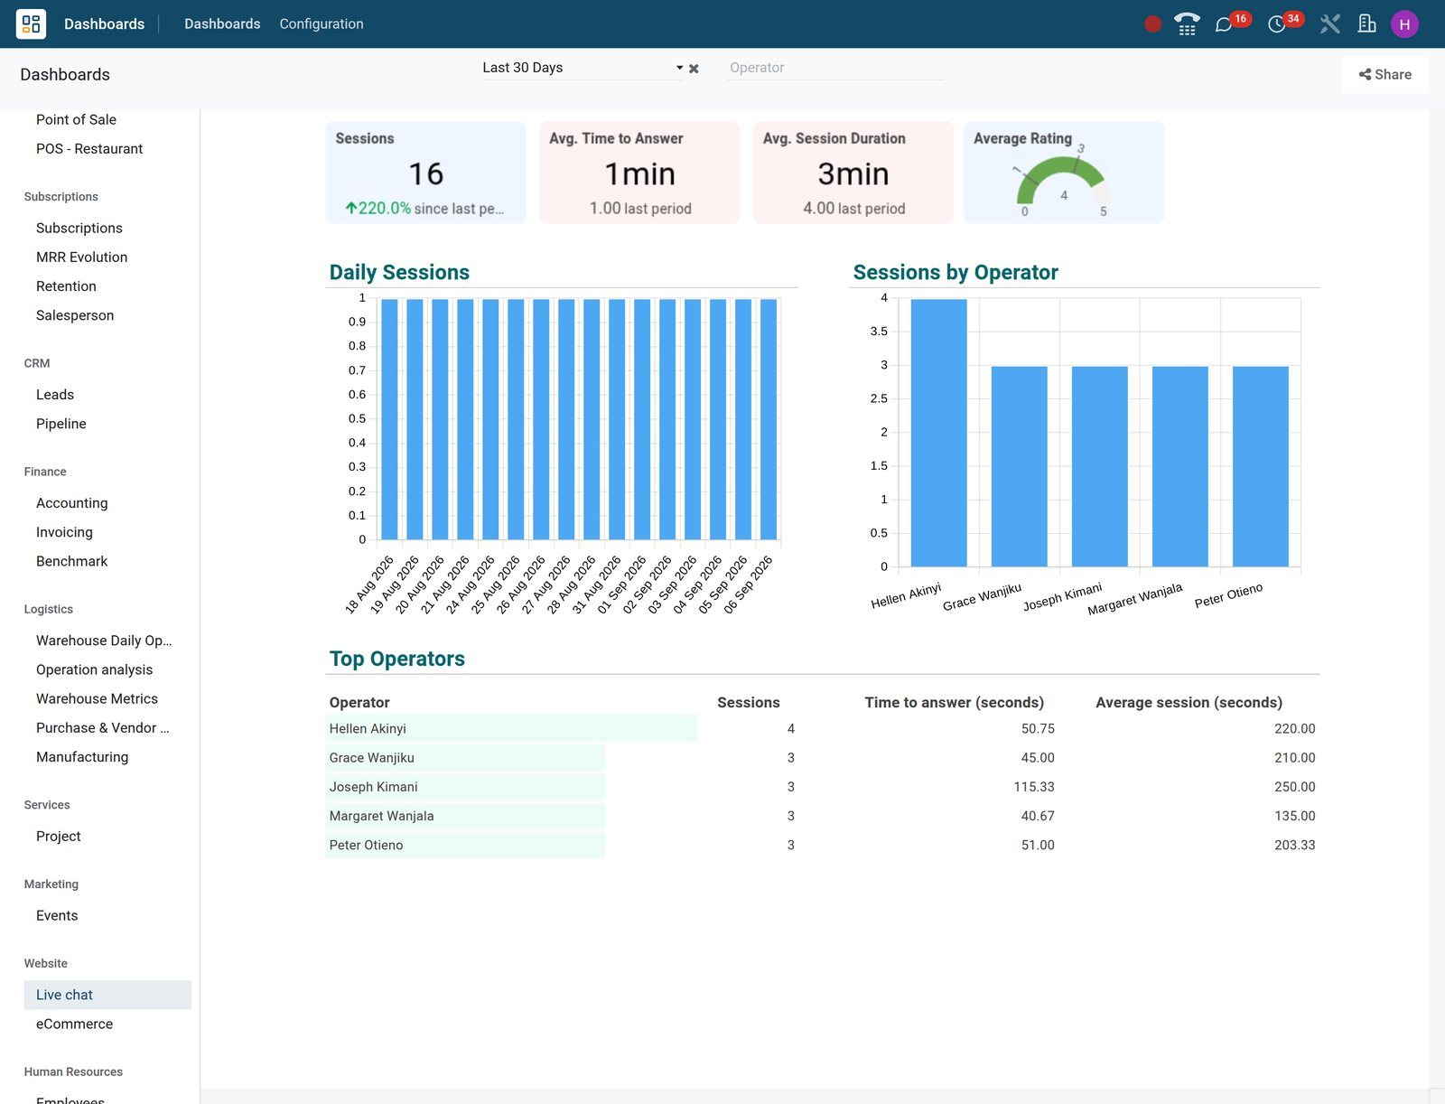The height and width of the screenshot is (1104, 1445).
Task: Click the red recording indicator icon
Action: [x=1152, y=24]
